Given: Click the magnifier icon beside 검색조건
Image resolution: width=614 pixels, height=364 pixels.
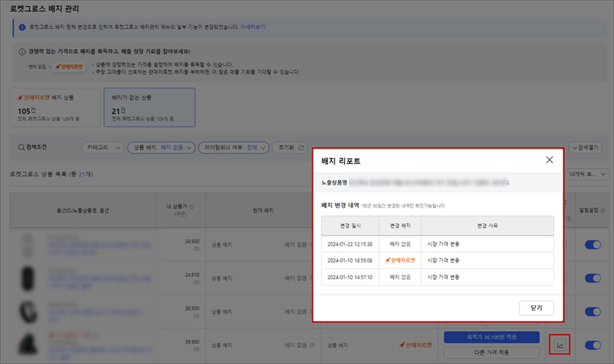Looking at the screenshot, I should click(21, 147).
